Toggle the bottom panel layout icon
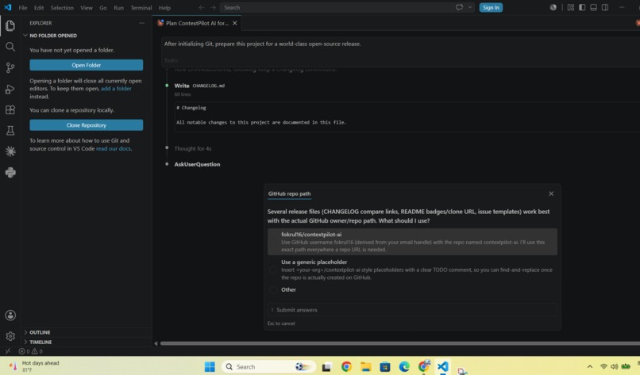 coord(593,7)
